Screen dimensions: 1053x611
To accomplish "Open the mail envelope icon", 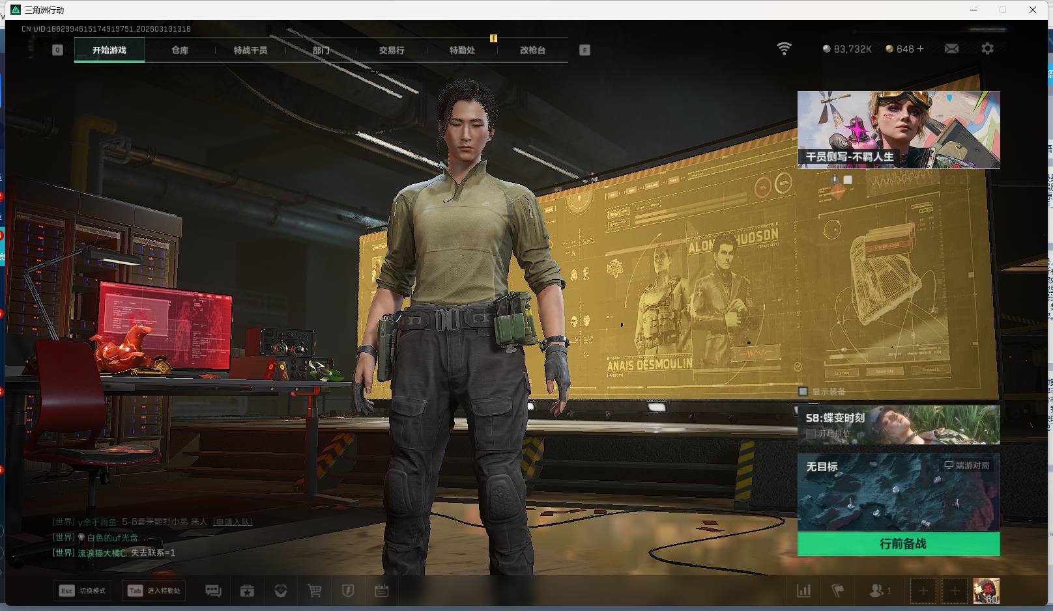I will [x=951, y=49].
